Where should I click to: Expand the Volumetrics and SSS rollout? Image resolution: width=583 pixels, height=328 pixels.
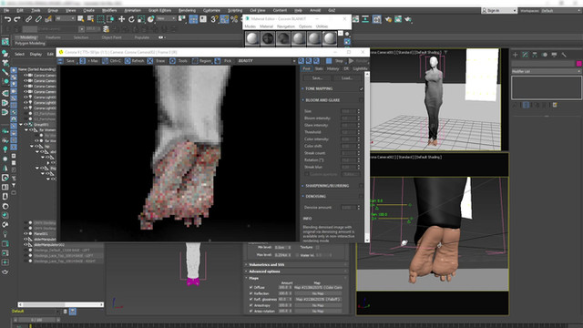[x=296, y=264]
